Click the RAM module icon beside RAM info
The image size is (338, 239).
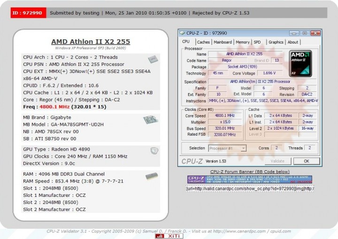152,176
